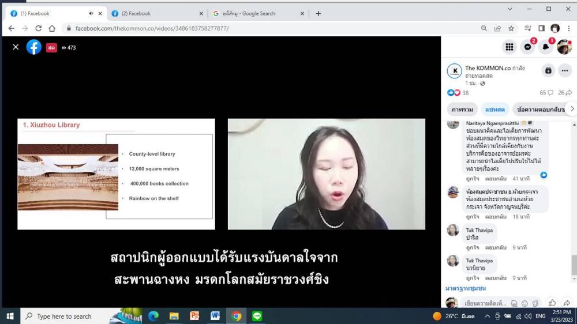Click the comment input field
This screenshot has height=324, width=577.
(485, 303)
